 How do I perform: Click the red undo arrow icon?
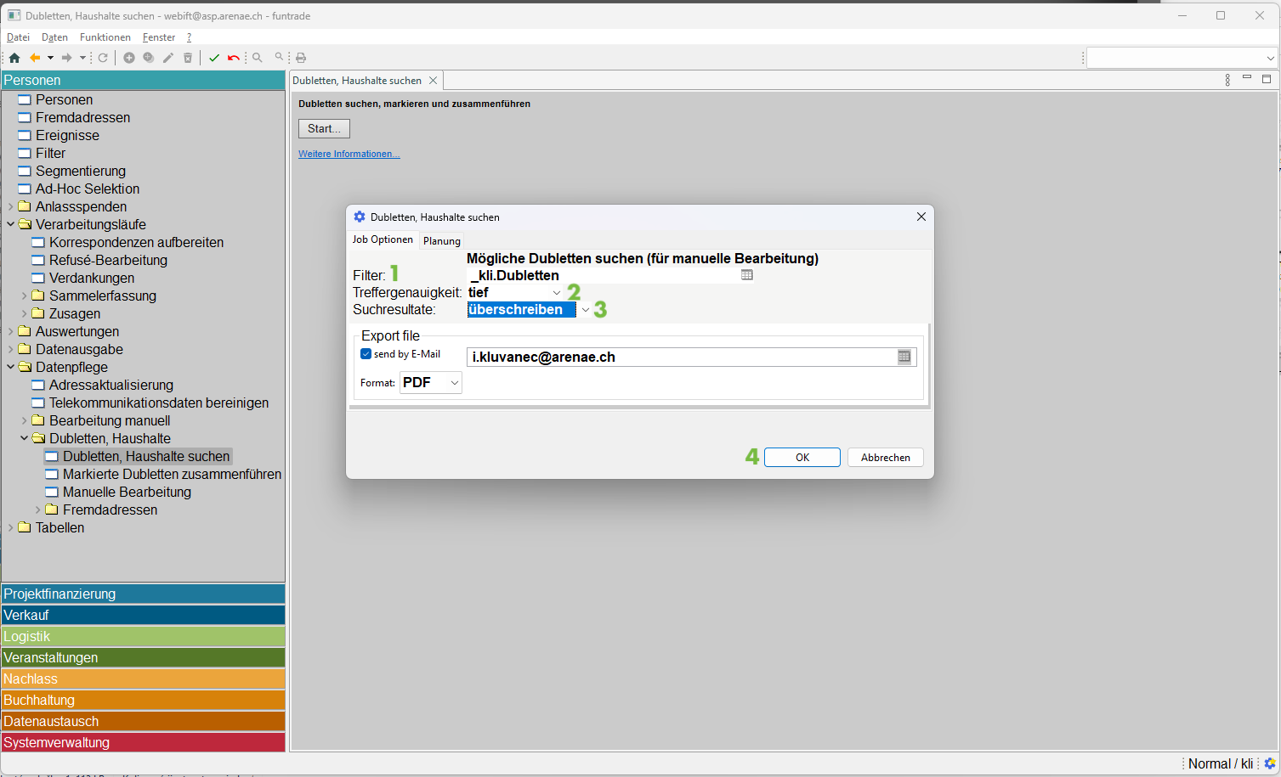(x=233, y=58)
